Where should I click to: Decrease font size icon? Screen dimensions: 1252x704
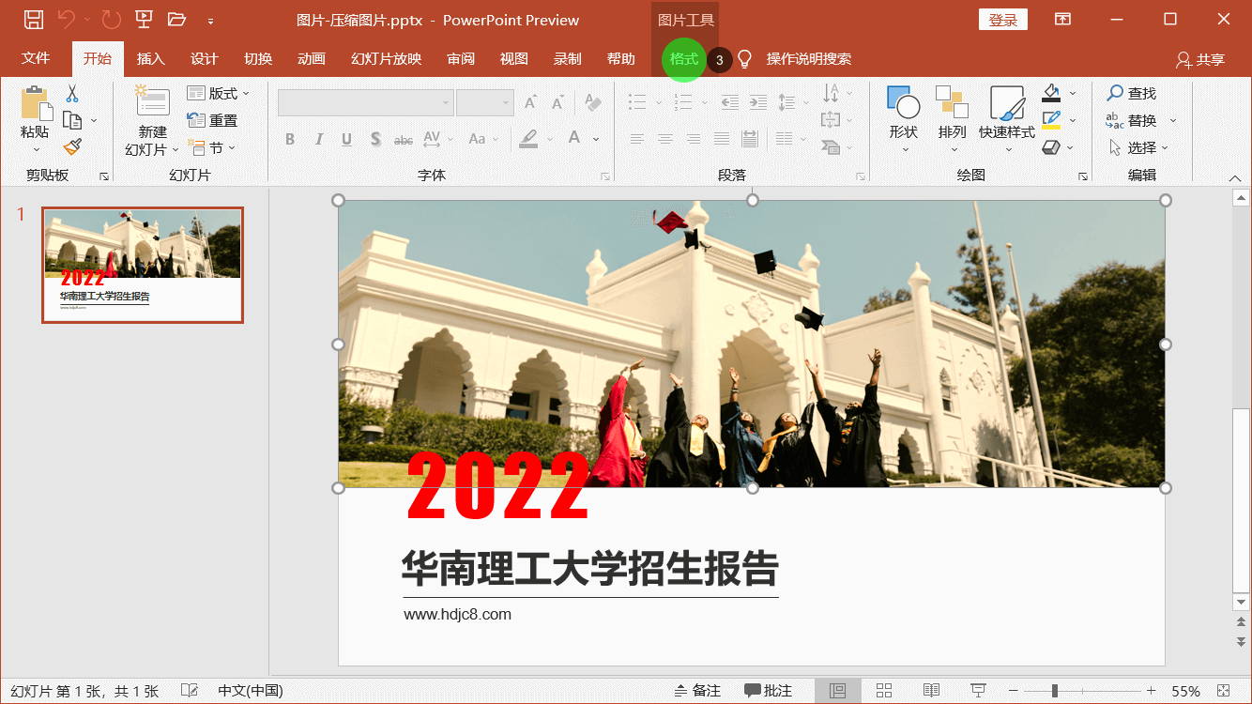(x=558, y=102)
